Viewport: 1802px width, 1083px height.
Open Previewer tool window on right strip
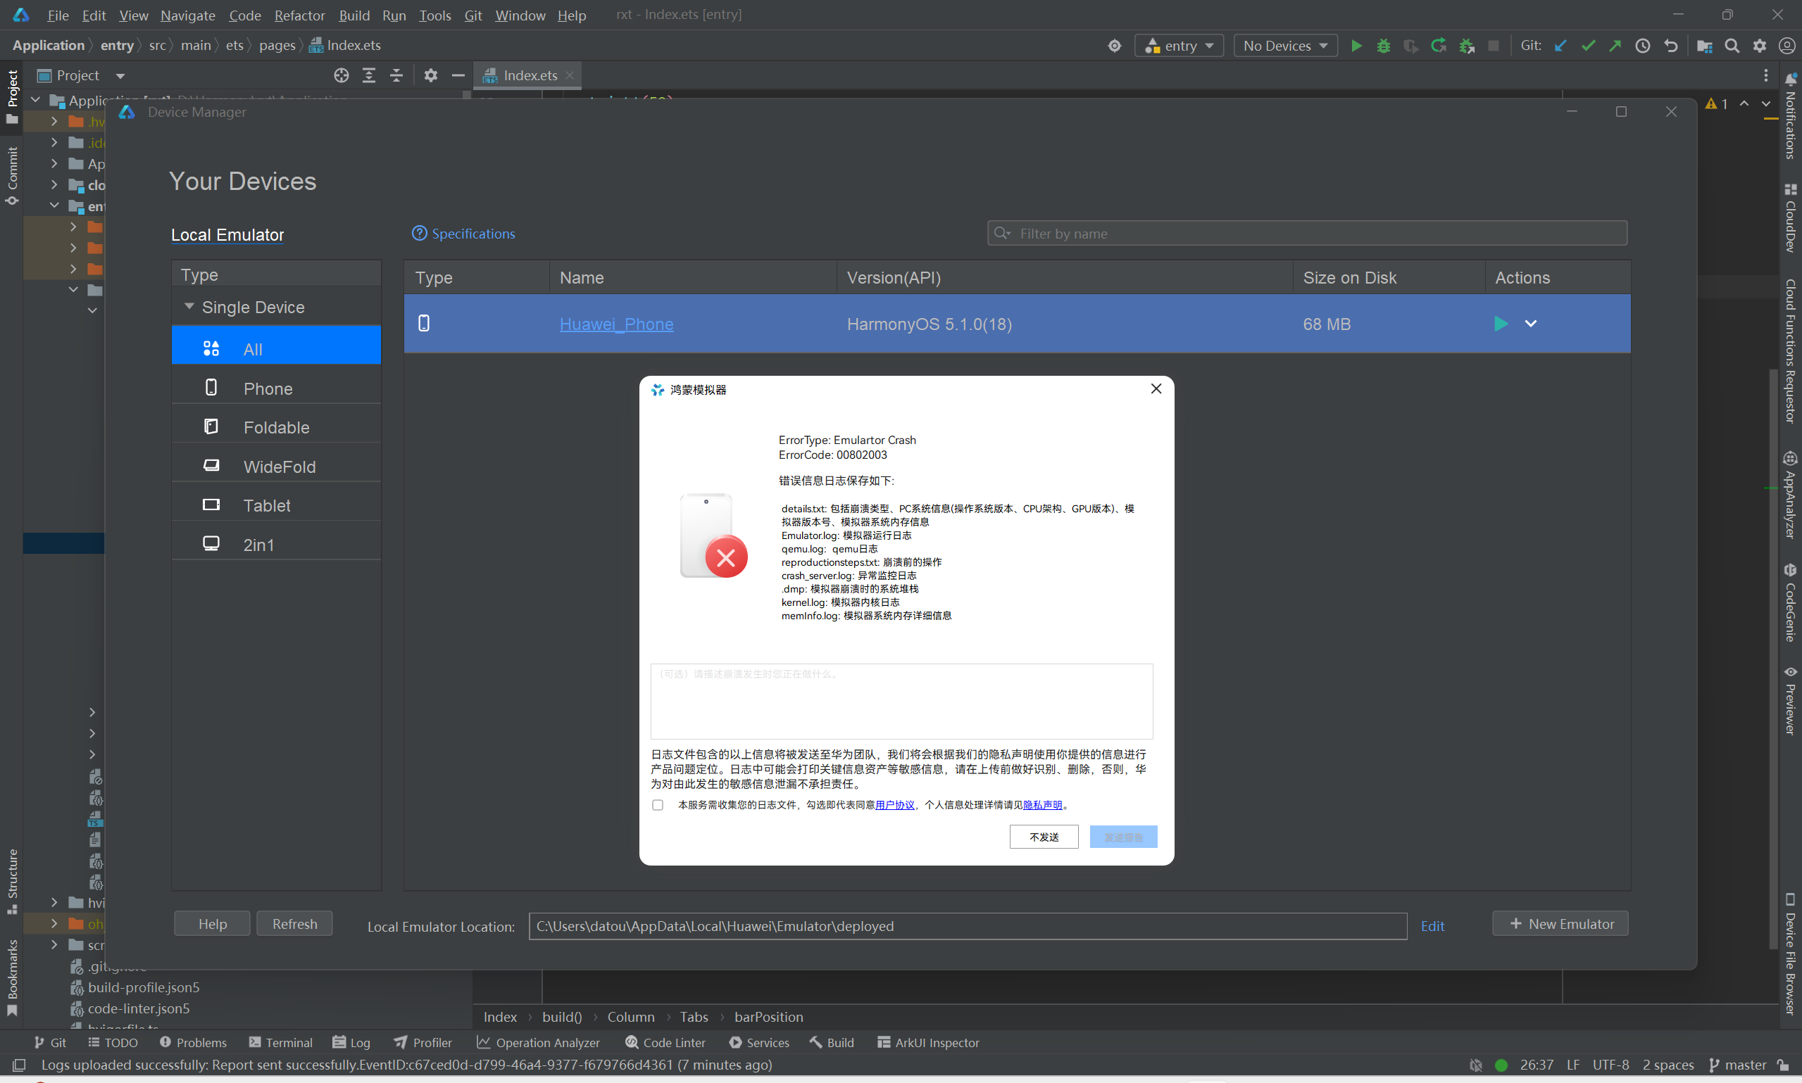point(1789,700)
